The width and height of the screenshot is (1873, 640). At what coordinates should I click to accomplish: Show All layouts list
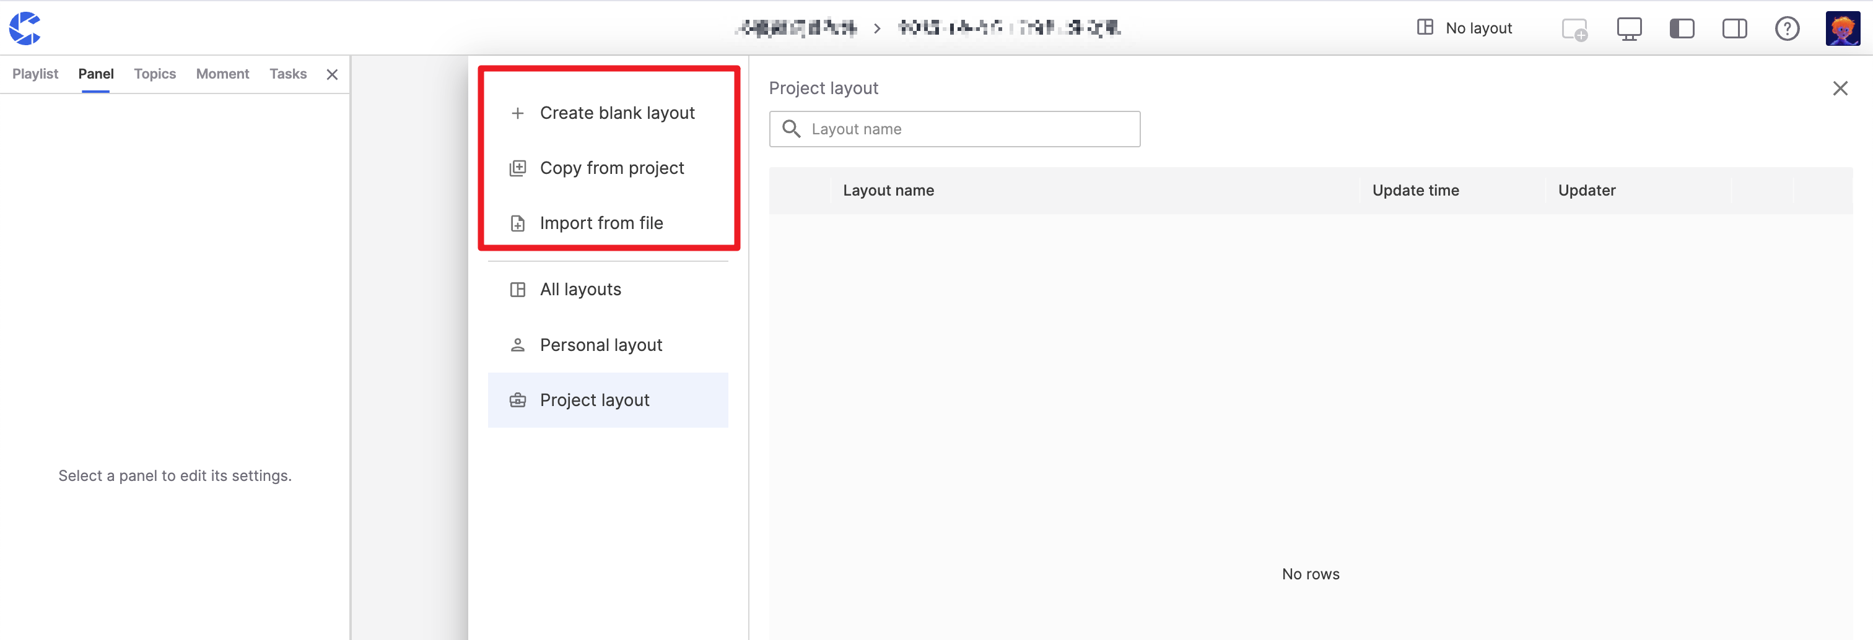[x=580, y=290]
